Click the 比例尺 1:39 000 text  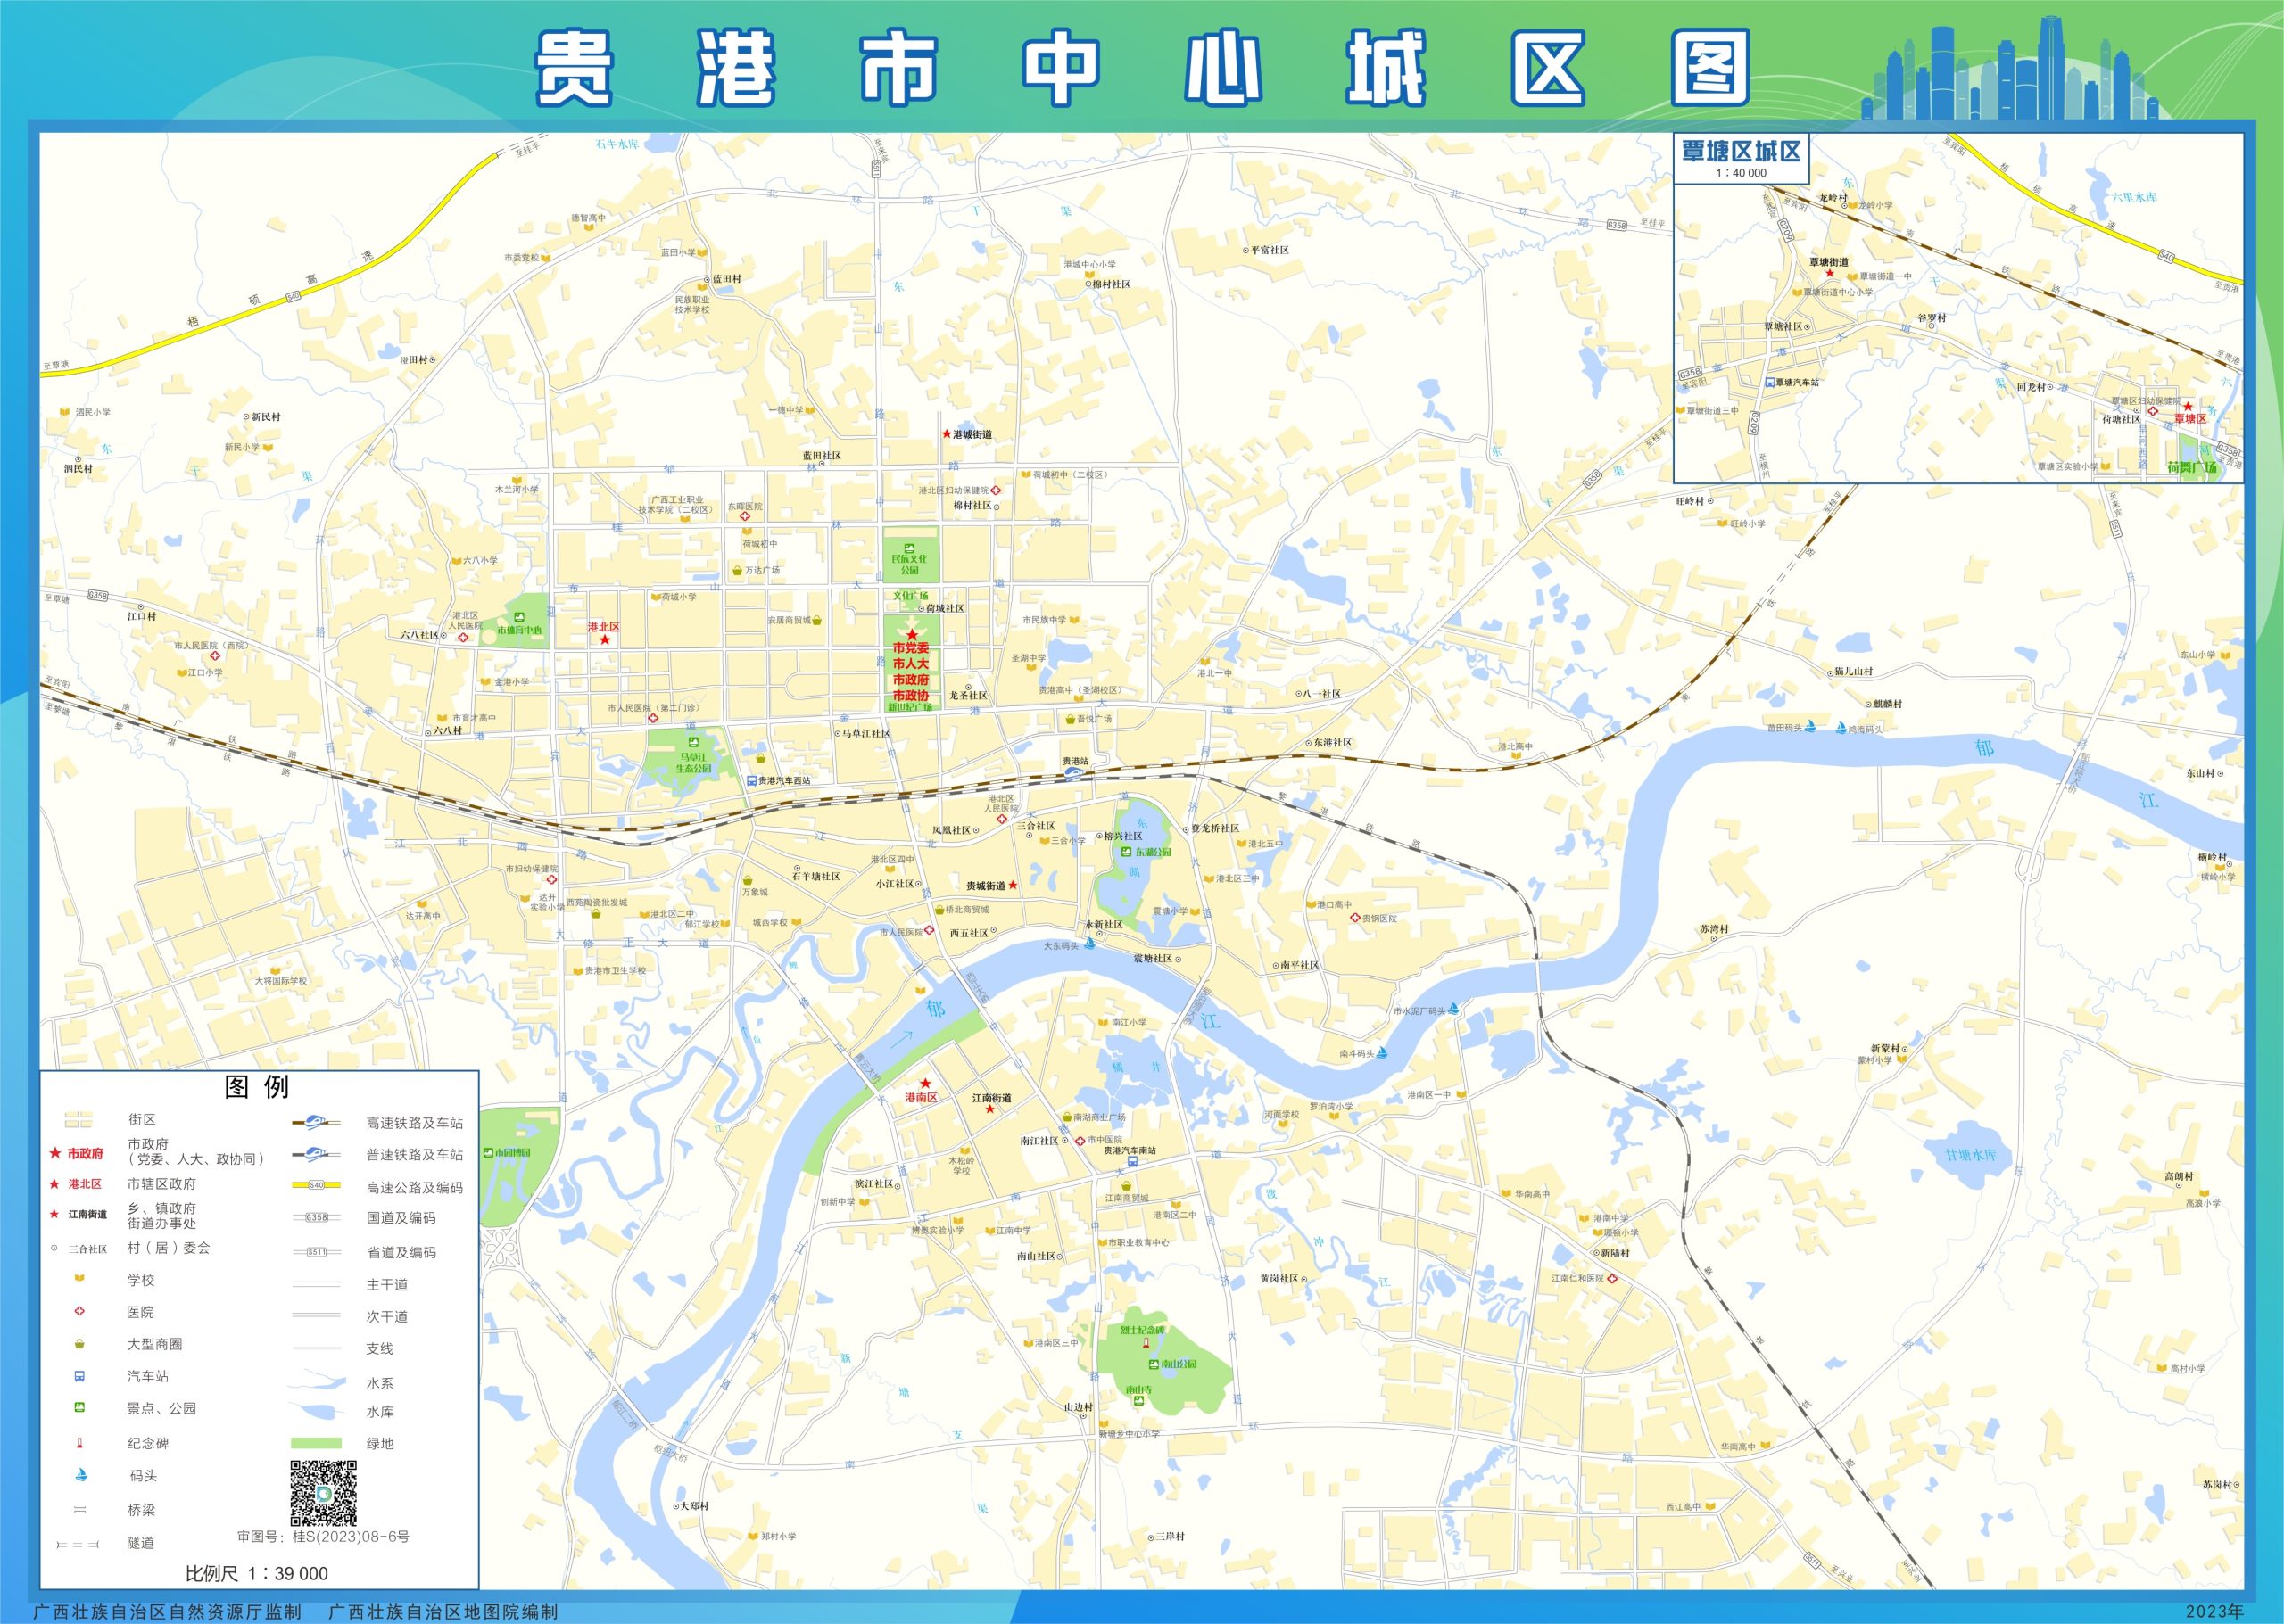pos(256,1573)
